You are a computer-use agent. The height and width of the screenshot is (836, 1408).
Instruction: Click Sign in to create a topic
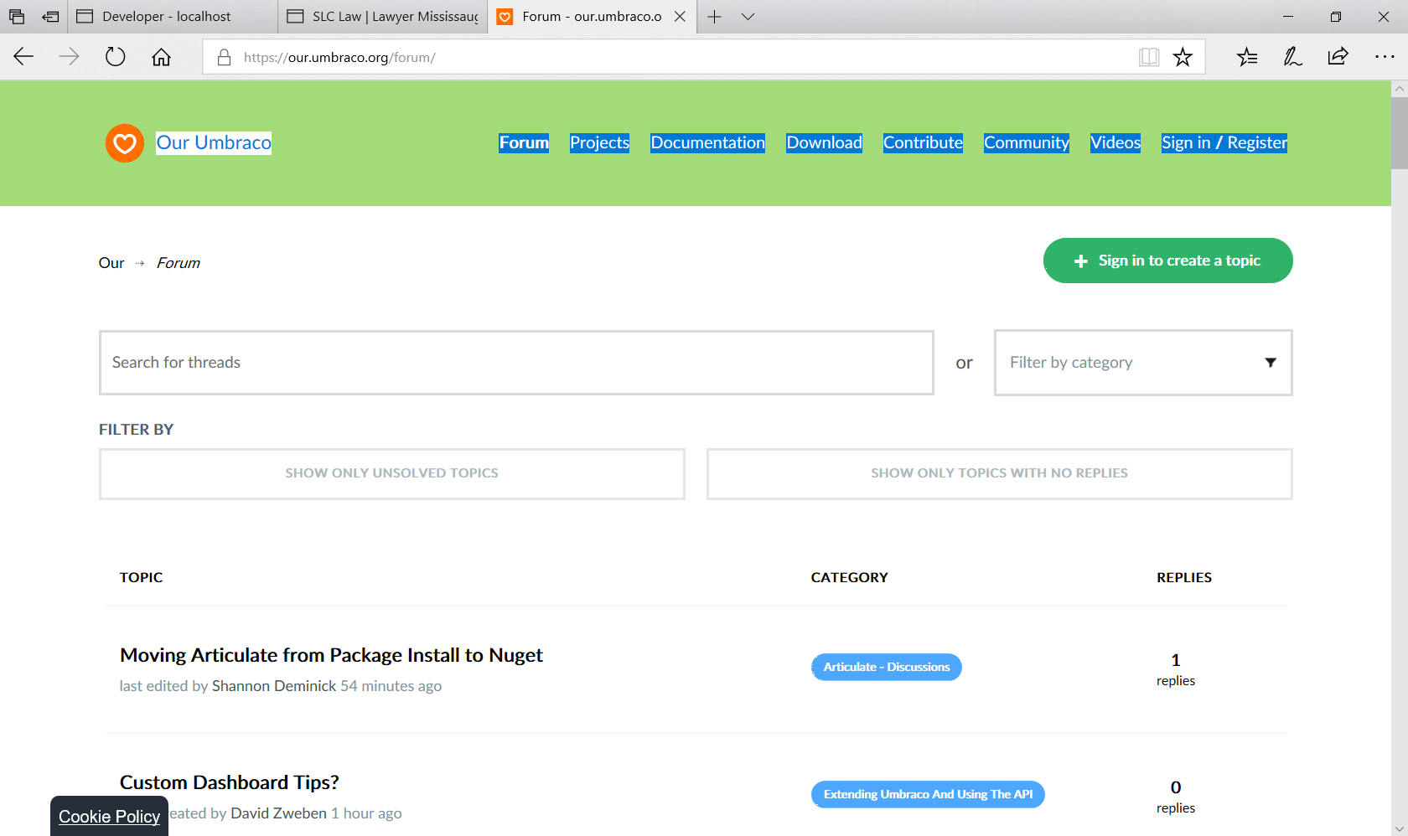coord(1167,261)
